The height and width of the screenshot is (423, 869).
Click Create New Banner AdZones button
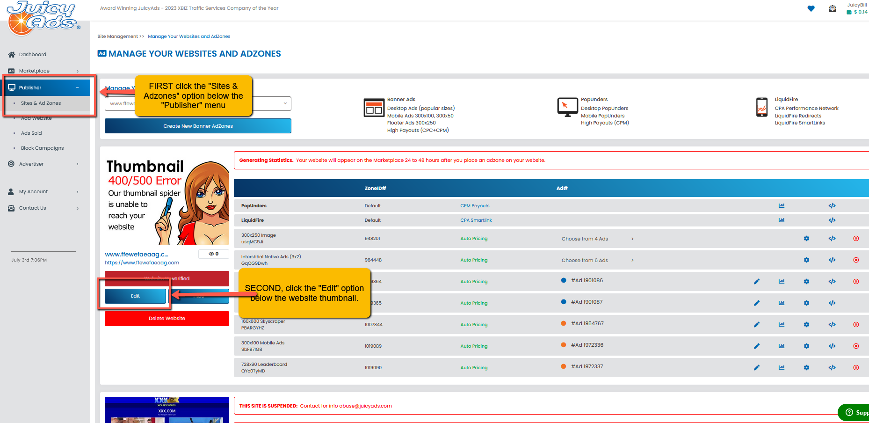198,126
